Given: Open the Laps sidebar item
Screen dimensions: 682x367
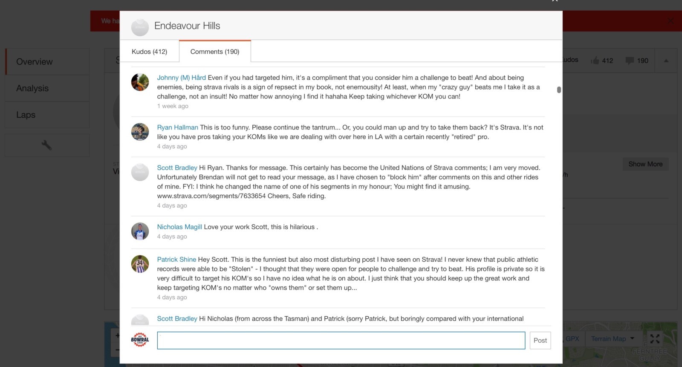Looking at the screenshot, I should (x=47, y=115).
